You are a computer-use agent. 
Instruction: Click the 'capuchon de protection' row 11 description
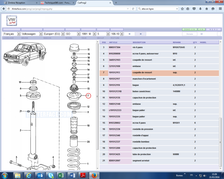coord(144,98)
